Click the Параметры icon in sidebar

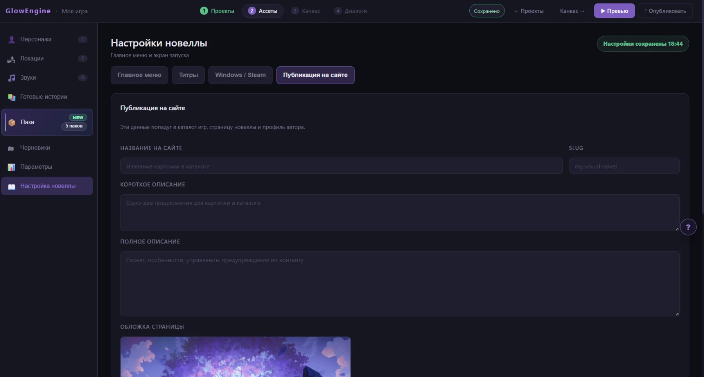point(12,167)
